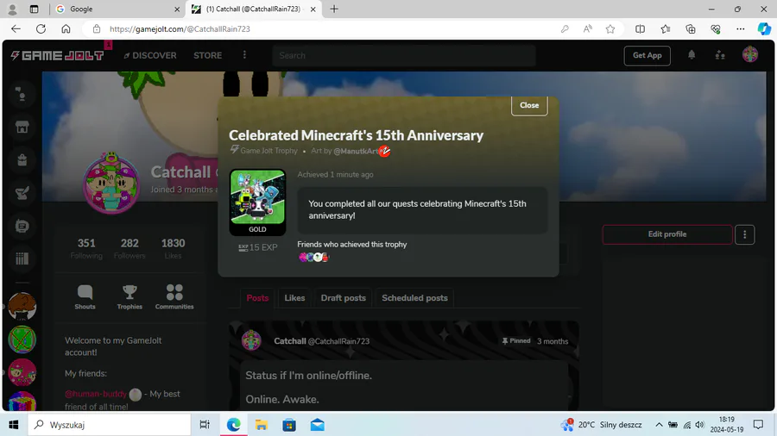Show hidden system tray icons

659,425
